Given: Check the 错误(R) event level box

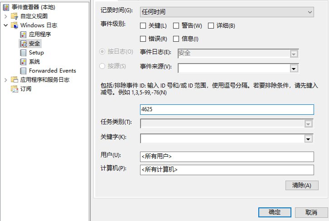Looking at the screenshot, I should pyautogui.click(x=143, y=39).
